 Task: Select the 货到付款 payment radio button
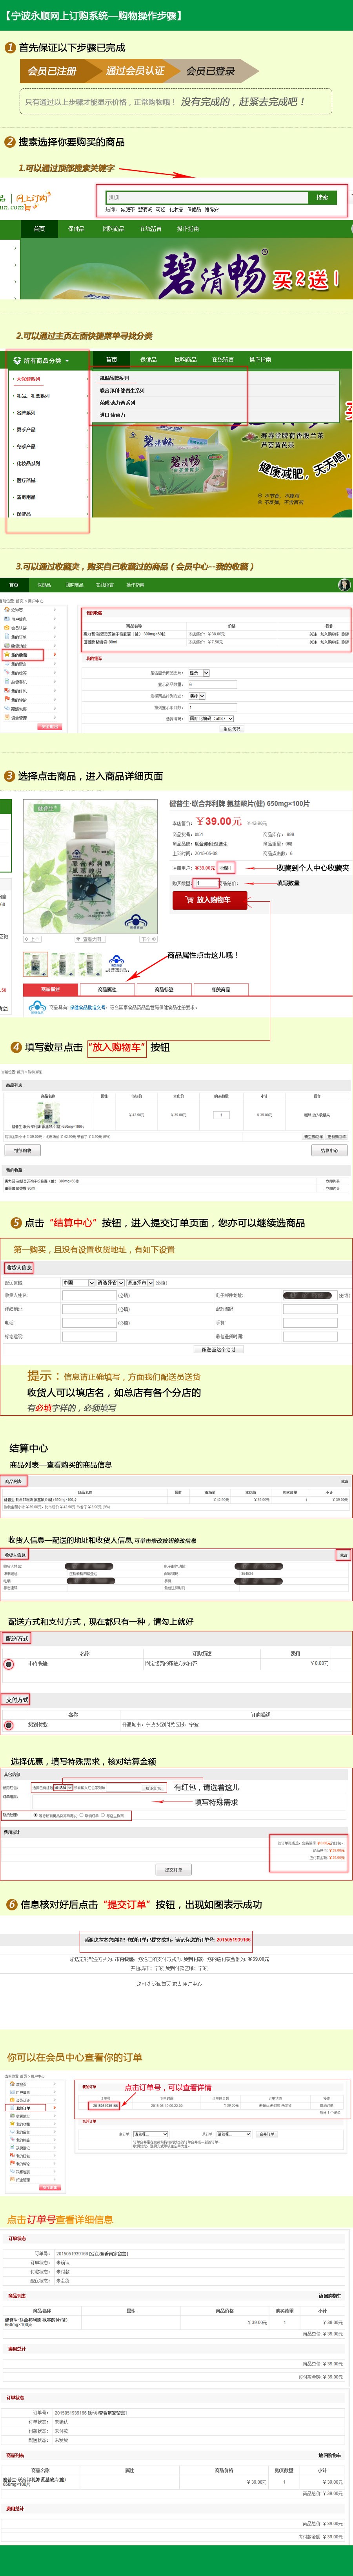(x=9, y=1725)
